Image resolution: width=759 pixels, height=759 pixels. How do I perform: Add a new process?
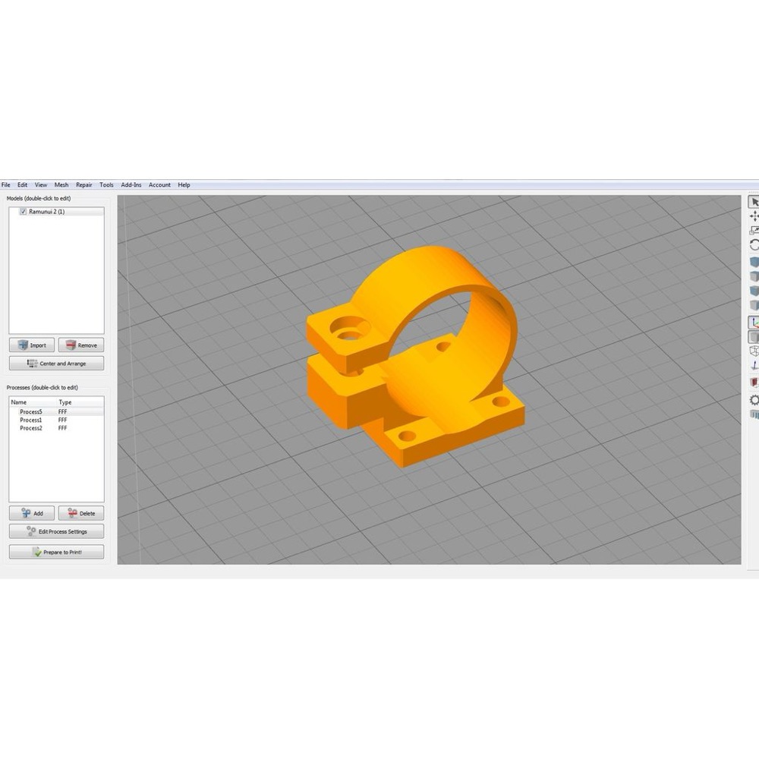point(32,513)
